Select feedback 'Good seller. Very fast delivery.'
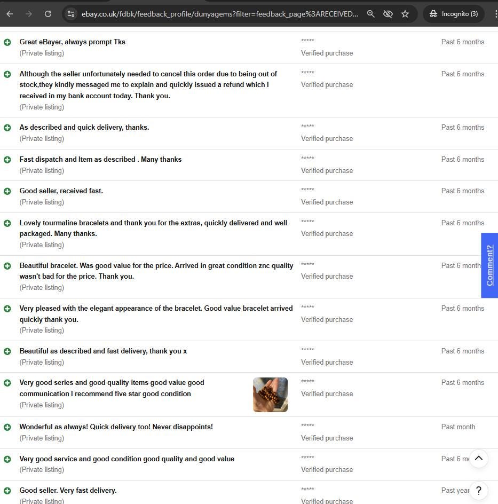The height and width of the screenshot is (504, 498). pyautogui.click(x=68, y=491)
